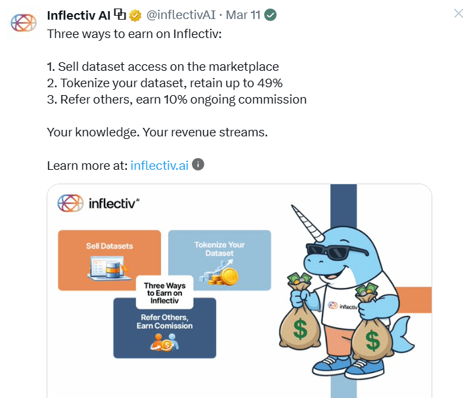Click the gold coins stack icon

[x=219, y=273]
